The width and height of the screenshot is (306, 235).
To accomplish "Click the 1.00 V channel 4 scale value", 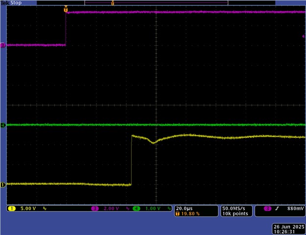I will click(x=153, y=209).
